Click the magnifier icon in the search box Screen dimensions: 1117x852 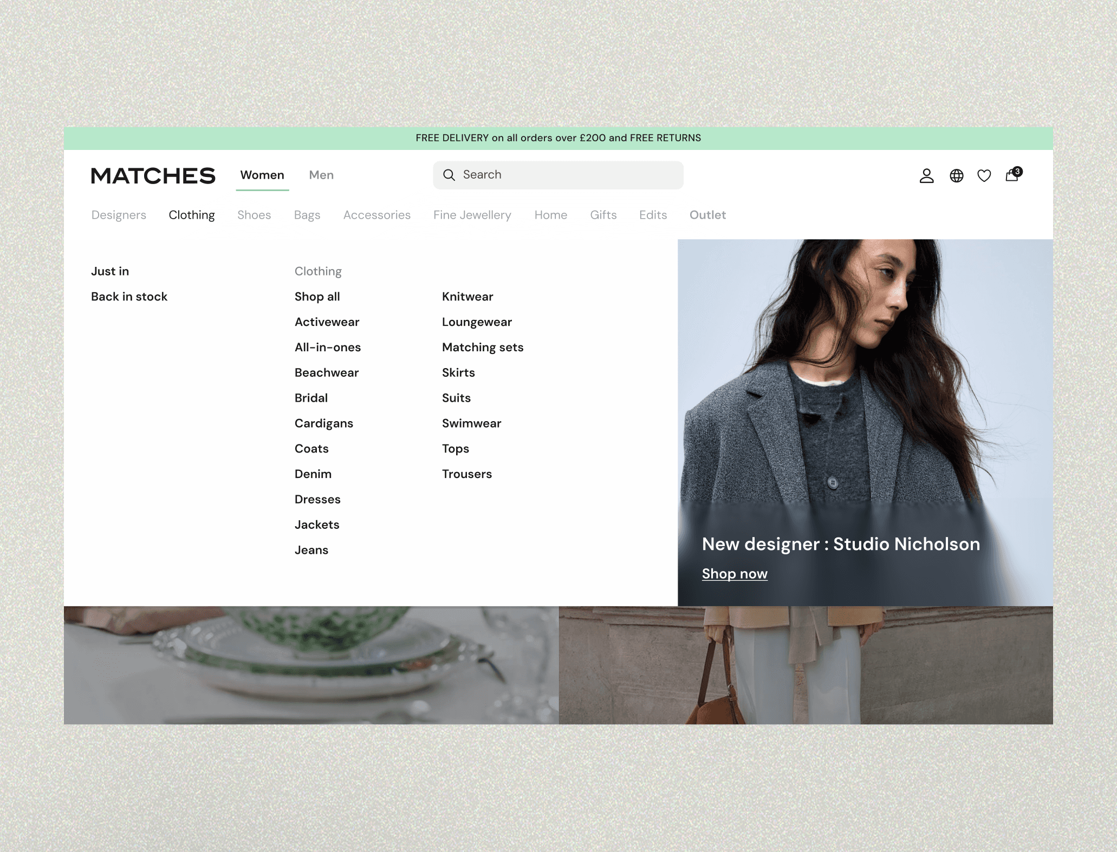click(x=449, y=175)
